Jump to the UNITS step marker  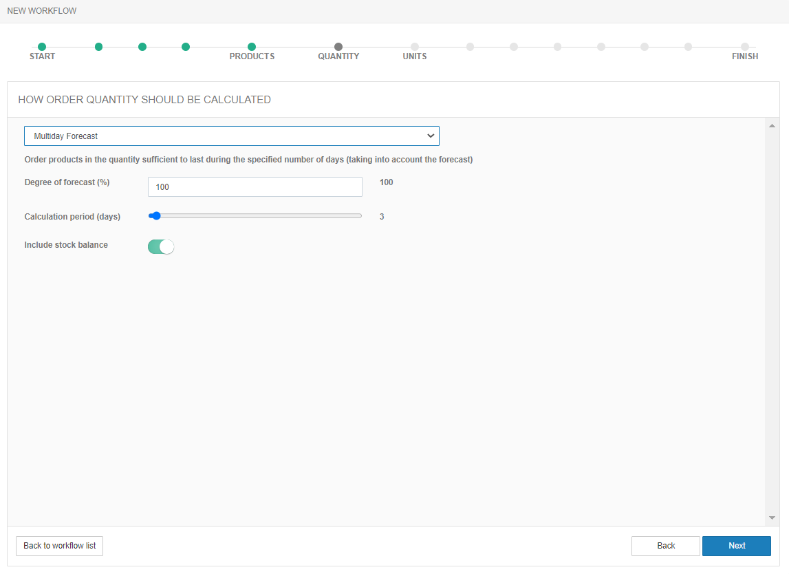point(415,47)
